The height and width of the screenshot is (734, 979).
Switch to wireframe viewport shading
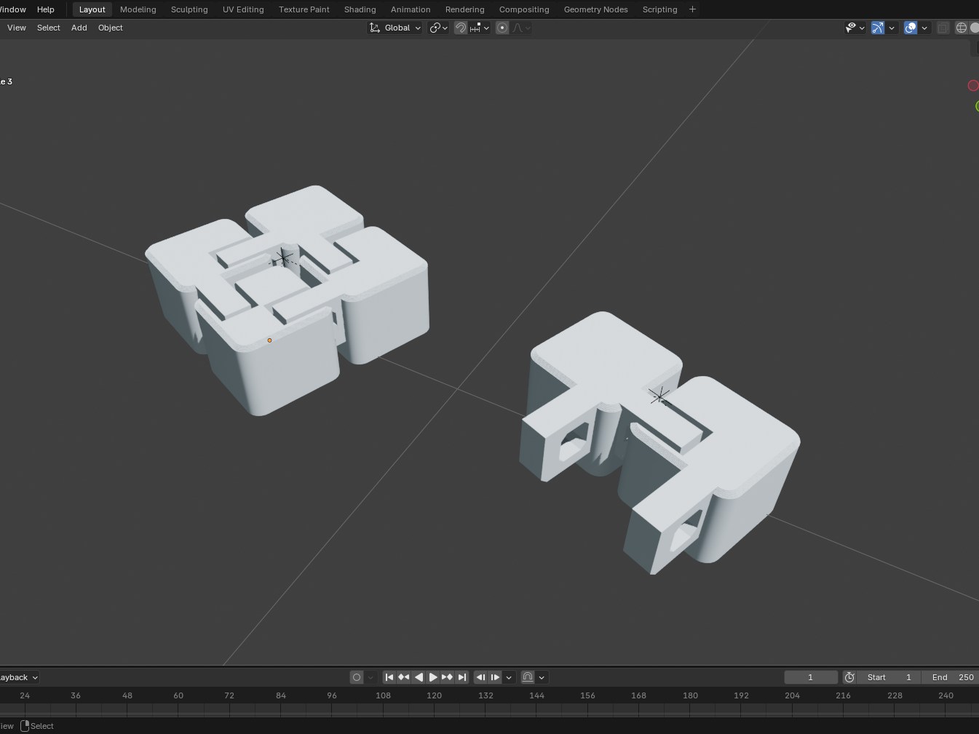pos(961,28)
